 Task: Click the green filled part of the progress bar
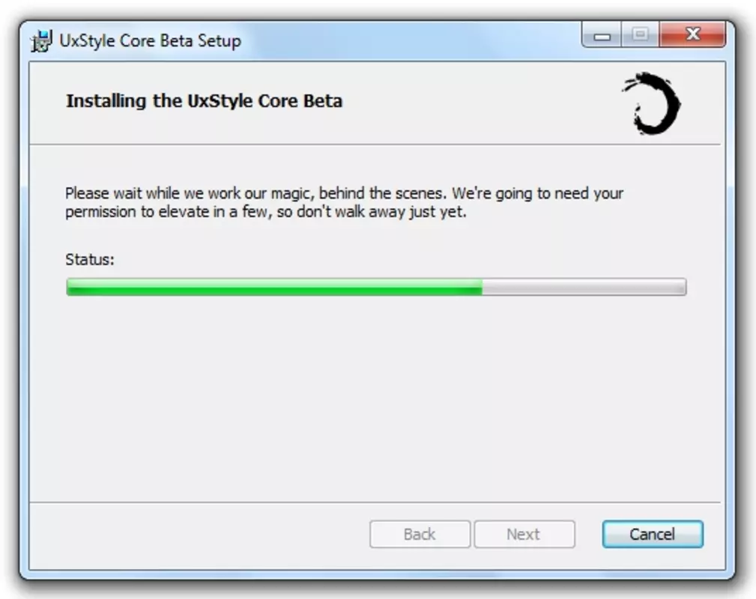274,288
